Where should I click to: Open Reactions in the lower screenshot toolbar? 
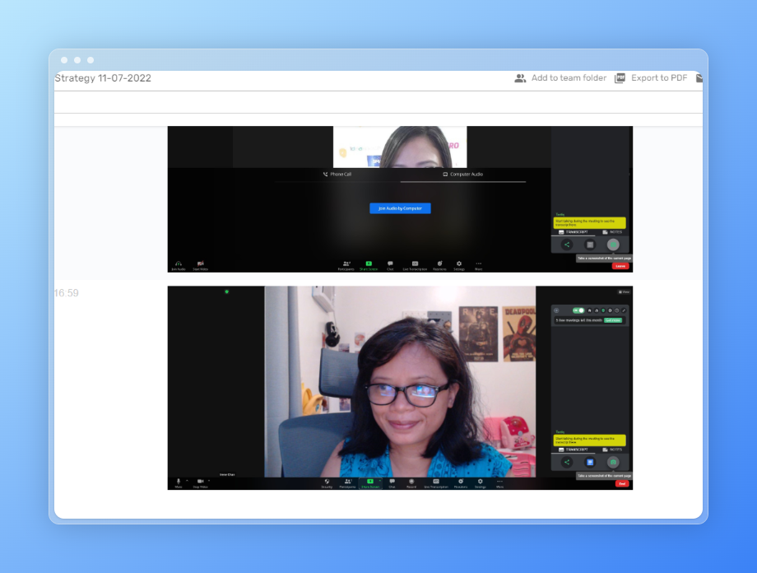pyautogui.click(x=461, y=482)
